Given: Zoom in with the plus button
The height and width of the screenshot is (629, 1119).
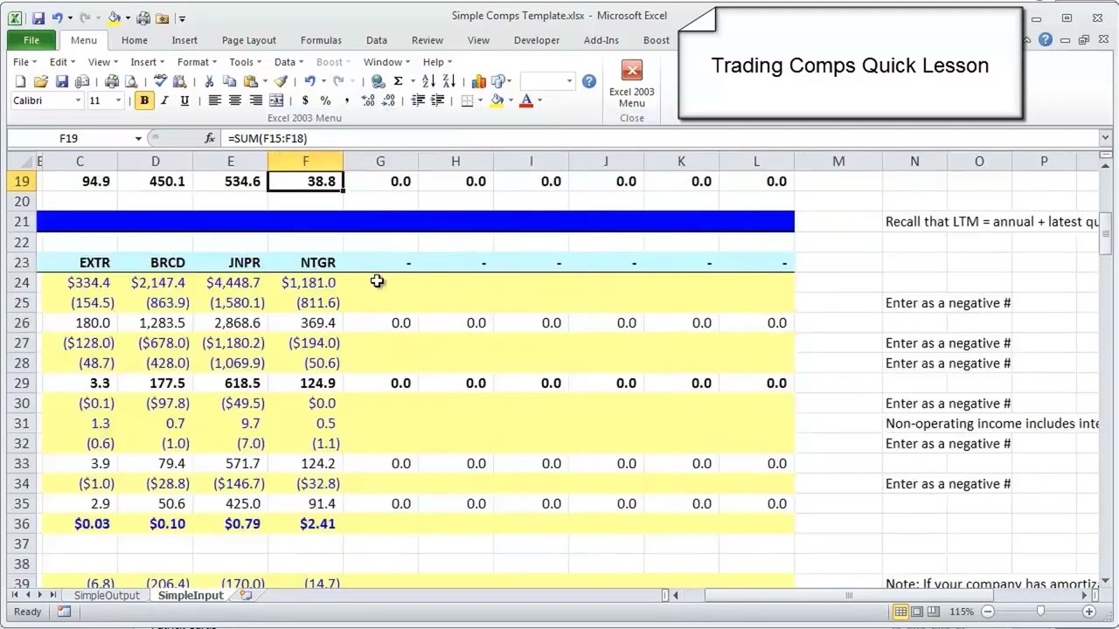Looking at the screenshot, I should pyautogui.click(x=1090, y=612).
